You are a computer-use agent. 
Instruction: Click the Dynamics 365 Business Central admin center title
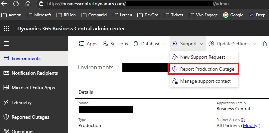pos(71,28)
